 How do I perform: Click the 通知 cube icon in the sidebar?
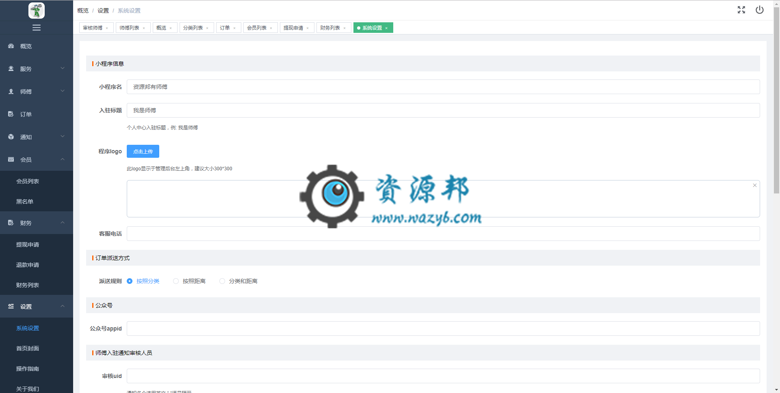tap(11, 137)
